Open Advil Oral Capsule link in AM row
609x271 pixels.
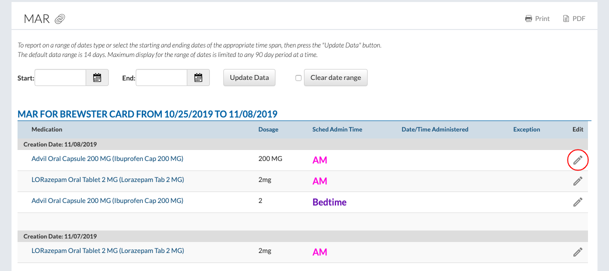coord(107,159)
